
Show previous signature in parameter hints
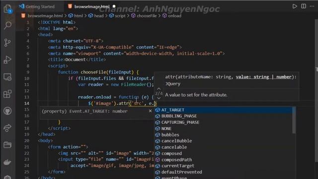[x=159, y=89]
